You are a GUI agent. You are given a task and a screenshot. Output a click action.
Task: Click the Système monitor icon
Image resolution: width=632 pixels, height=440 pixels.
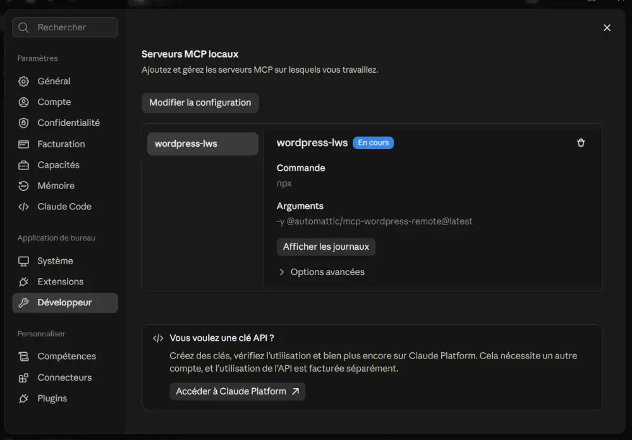coord(23,261)
